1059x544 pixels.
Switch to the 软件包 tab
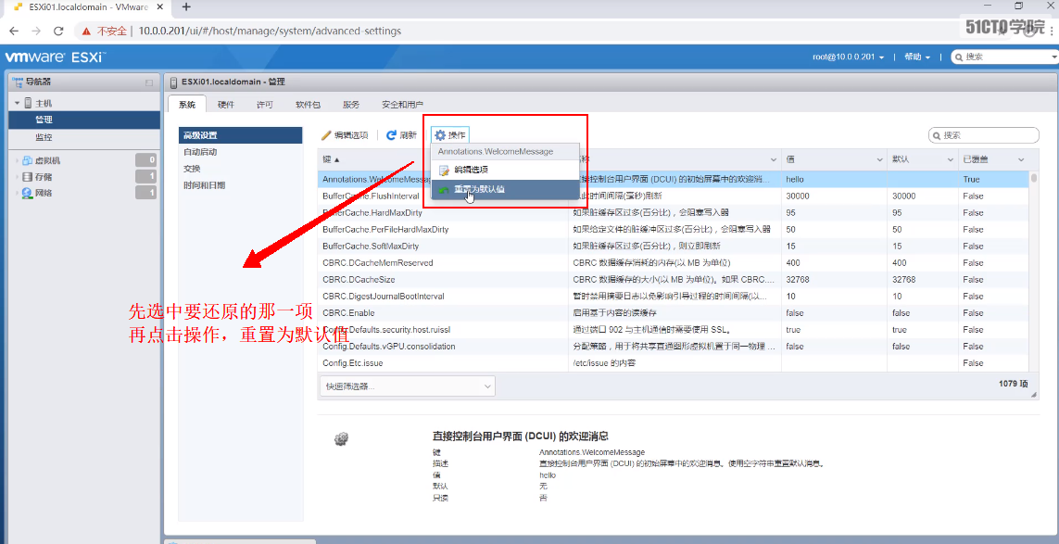tap(308, 105)
